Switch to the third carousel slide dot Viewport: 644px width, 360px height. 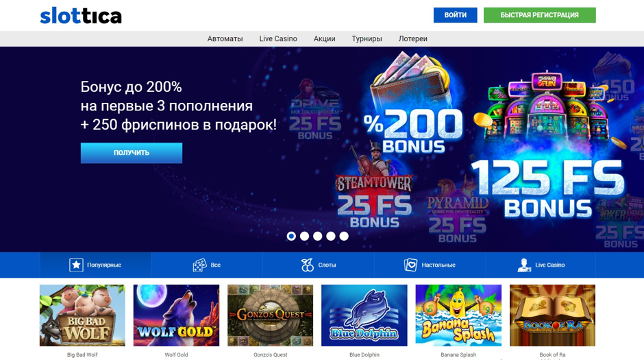tap(317, 236)
